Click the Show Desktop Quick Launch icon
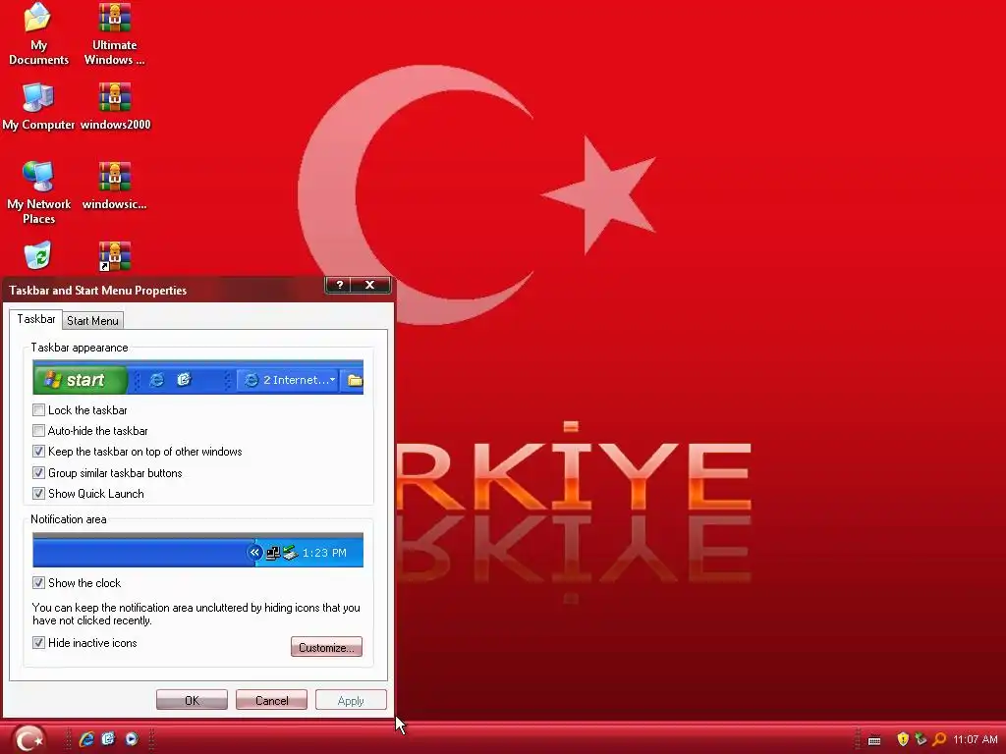The height and width of the screenshot is (754, 1006). click(108, 739)
